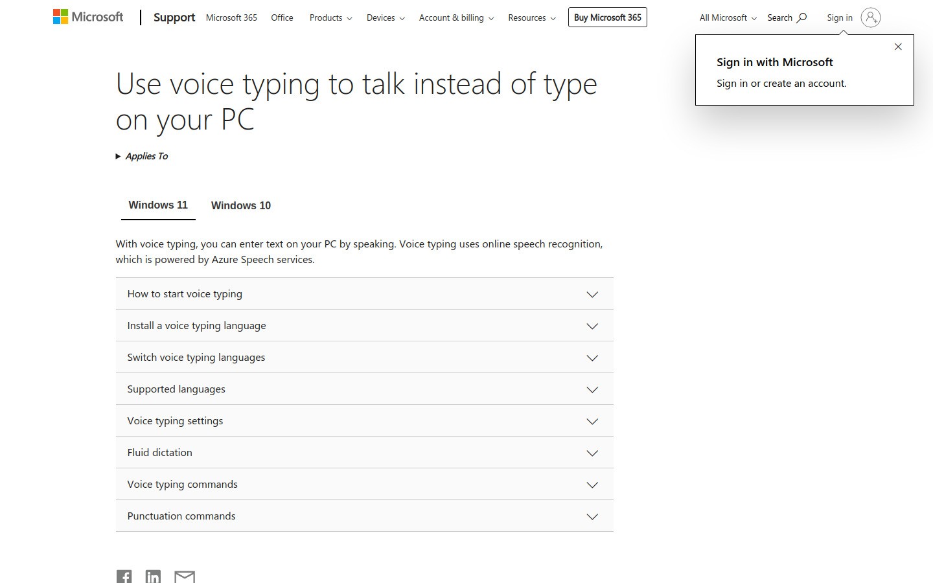Switch to the Windows 10 tab
The height and width of the screenshot is (583, 933).
(x=240, y=205)
